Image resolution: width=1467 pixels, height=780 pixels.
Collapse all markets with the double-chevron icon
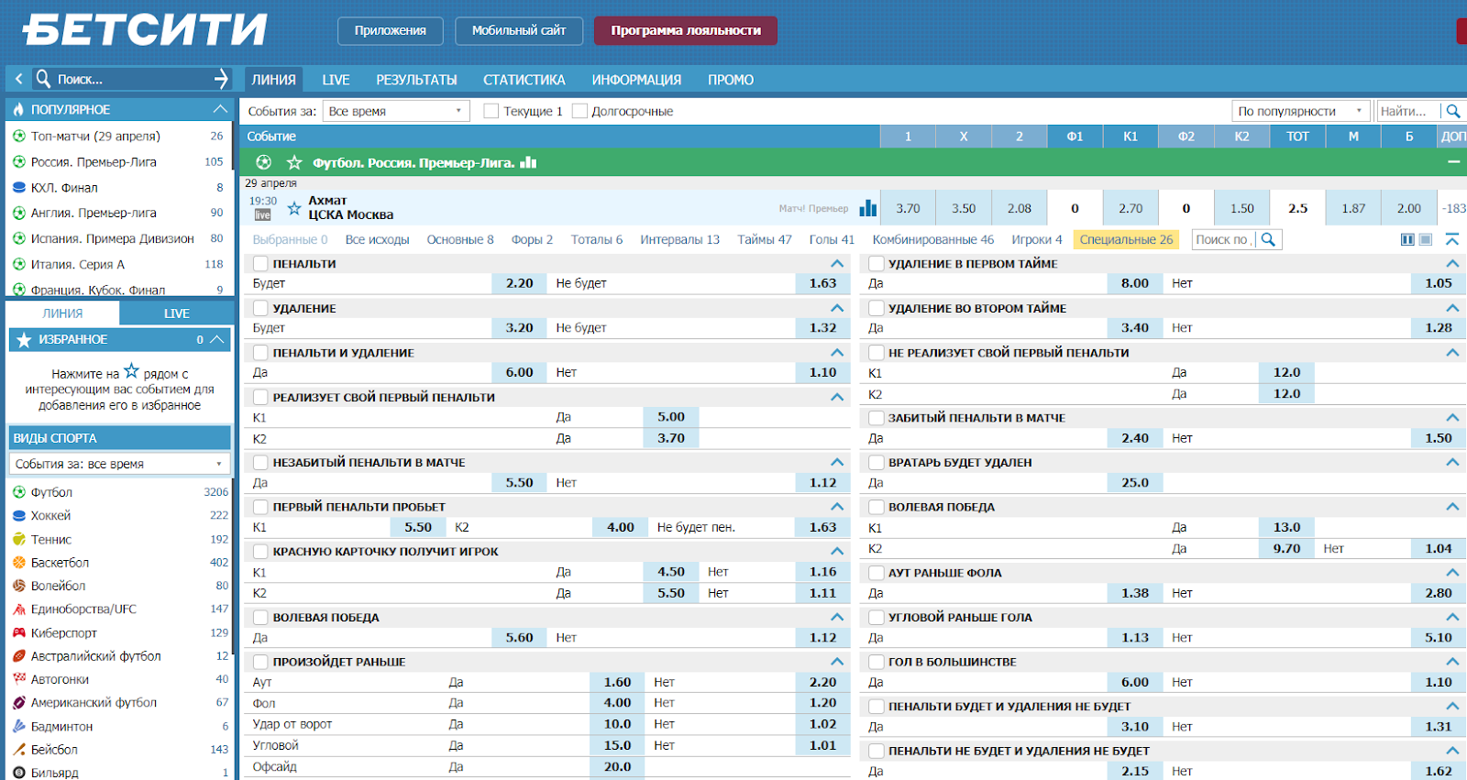(x=1452, y=239)
